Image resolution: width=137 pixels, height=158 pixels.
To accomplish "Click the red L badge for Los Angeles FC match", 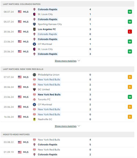I will [x=130, y=32].
